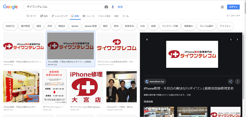The image size is (246, 117).
Task: Click 詳細 copyright details link
Action: point(189,95)
